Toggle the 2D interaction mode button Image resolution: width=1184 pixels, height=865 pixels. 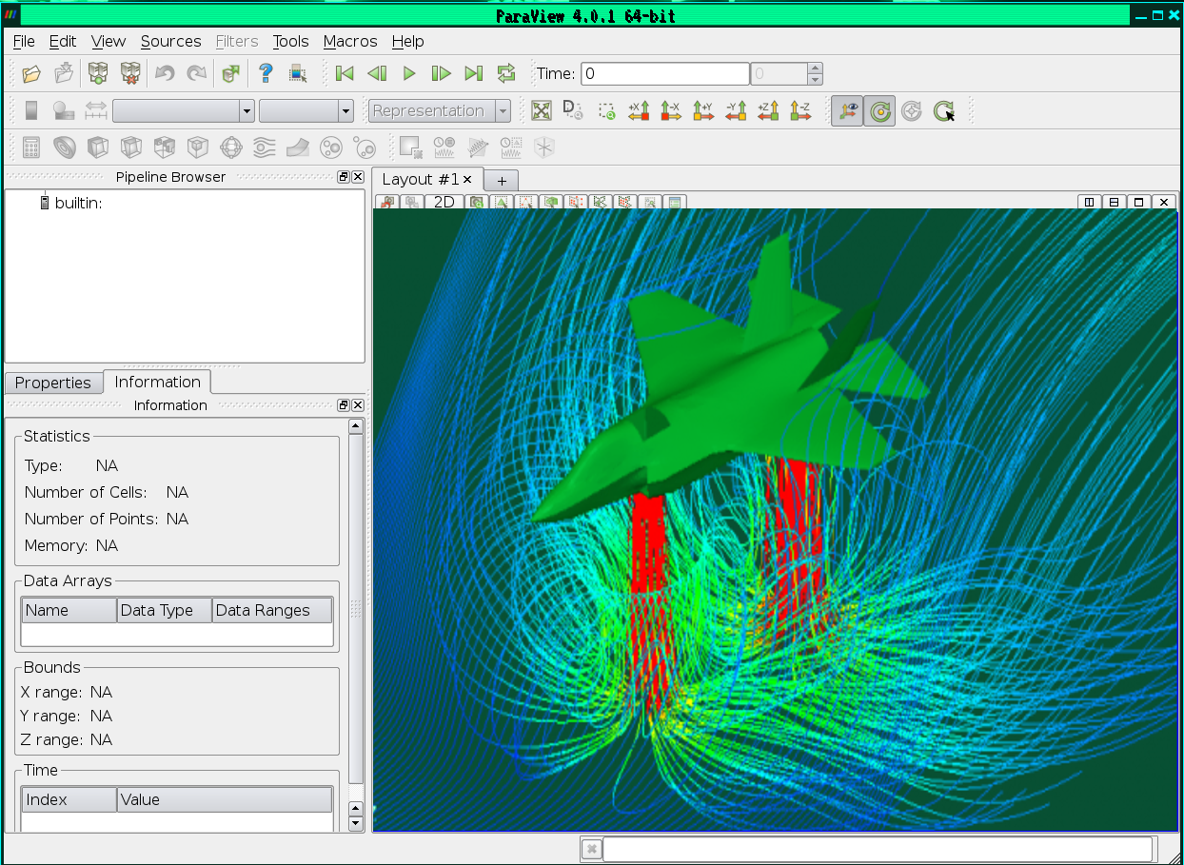pos(444,202)
